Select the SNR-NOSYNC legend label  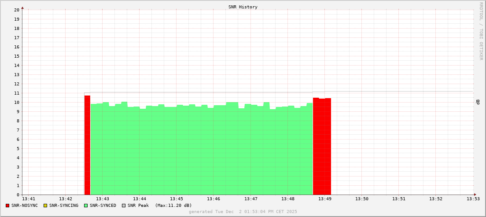tap(25, 206)
